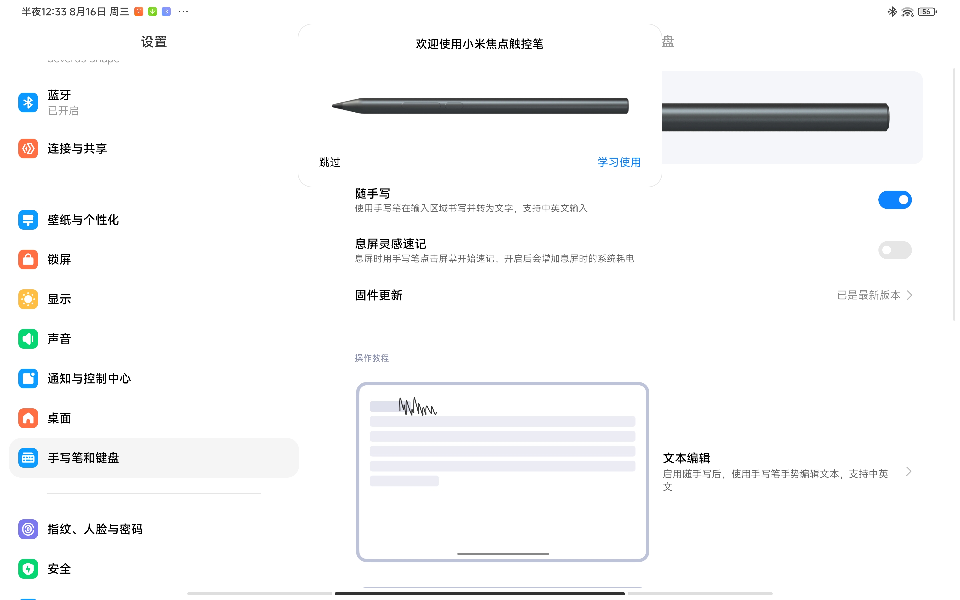This screenshot has width=960, height=600.
Task: Select 锁屏 in settings list
Action: 154,260
